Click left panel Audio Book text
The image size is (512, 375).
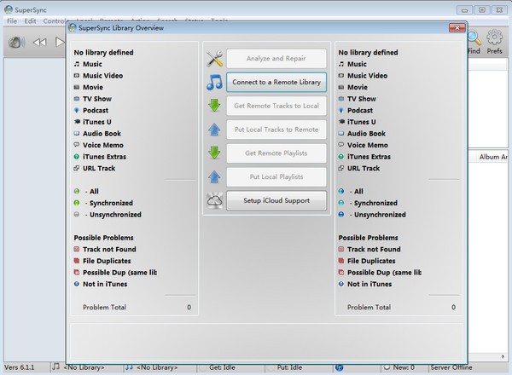click(102, 133)
